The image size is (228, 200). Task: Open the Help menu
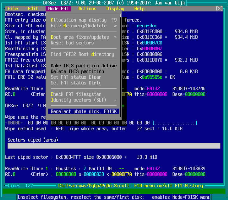pyautogui.click(x=139, y=9)
